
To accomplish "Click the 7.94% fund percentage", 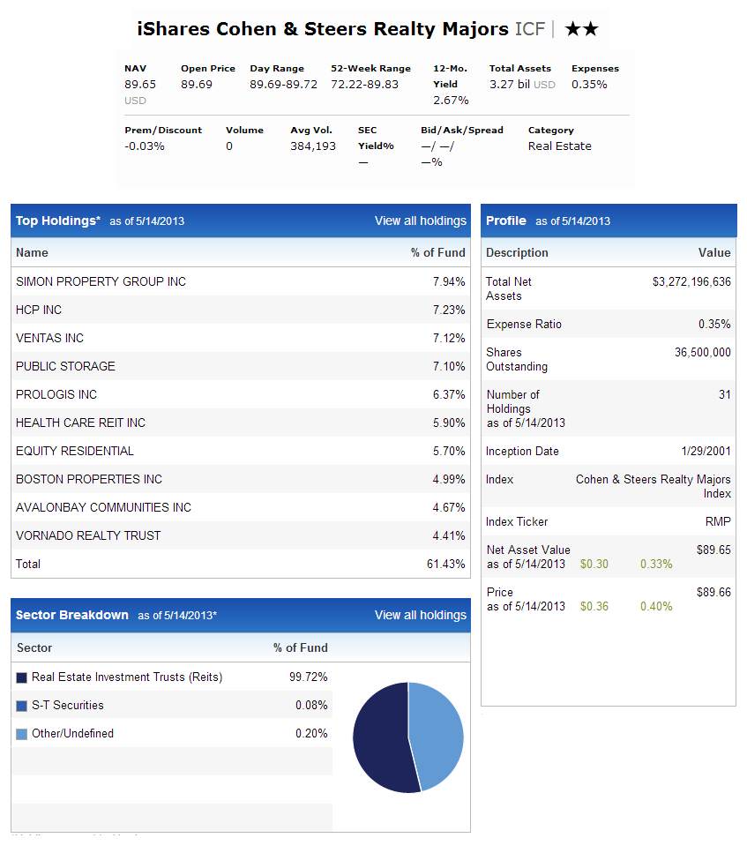I will point(449,281).
